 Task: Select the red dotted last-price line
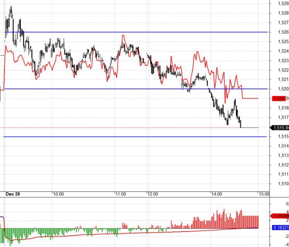point(120,127)
